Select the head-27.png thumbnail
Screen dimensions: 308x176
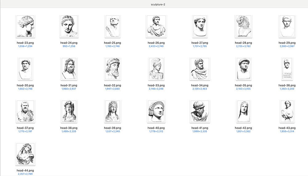(200, 26)
